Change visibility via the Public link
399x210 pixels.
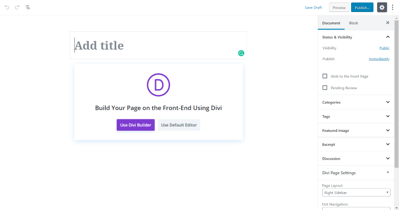[x=384, y=48]
